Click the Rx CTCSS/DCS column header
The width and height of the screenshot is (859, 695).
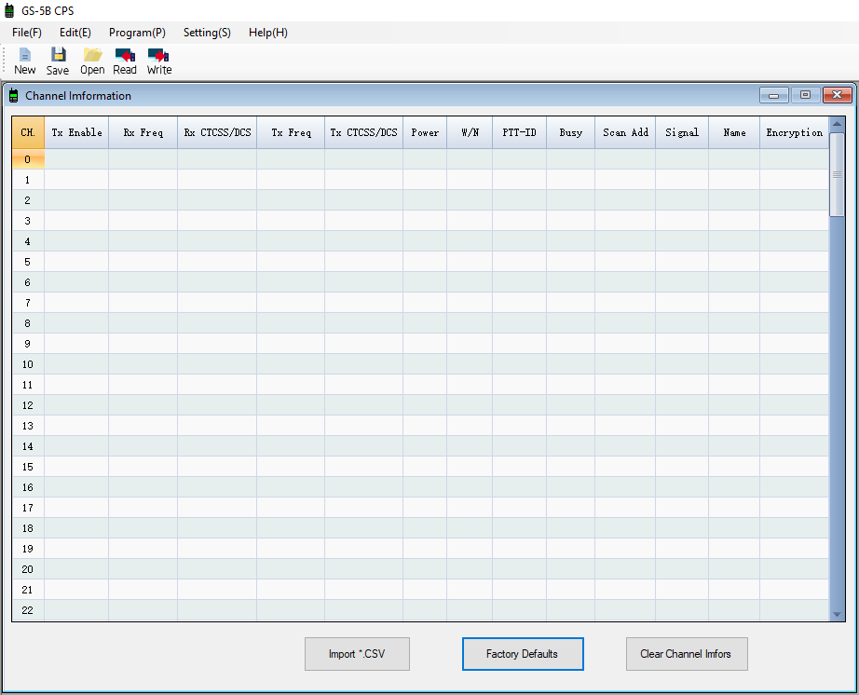point(217,132)
